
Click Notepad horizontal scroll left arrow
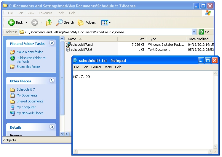click(x=76, y=151)
